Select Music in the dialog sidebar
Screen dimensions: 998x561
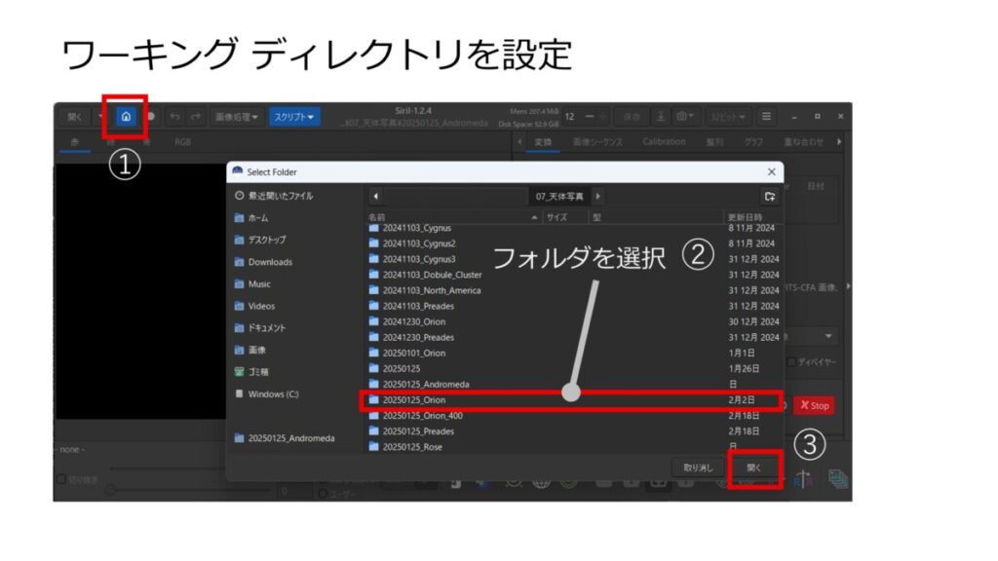click(x=252, y=283)
